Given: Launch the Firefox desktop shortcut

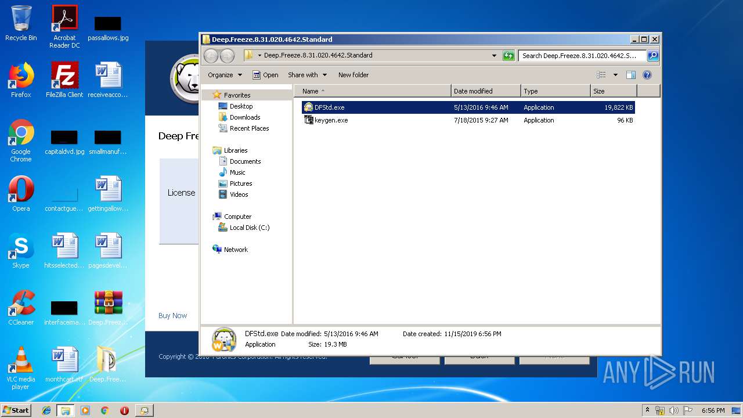Looking at the screenshot, I should coord(21,80).
